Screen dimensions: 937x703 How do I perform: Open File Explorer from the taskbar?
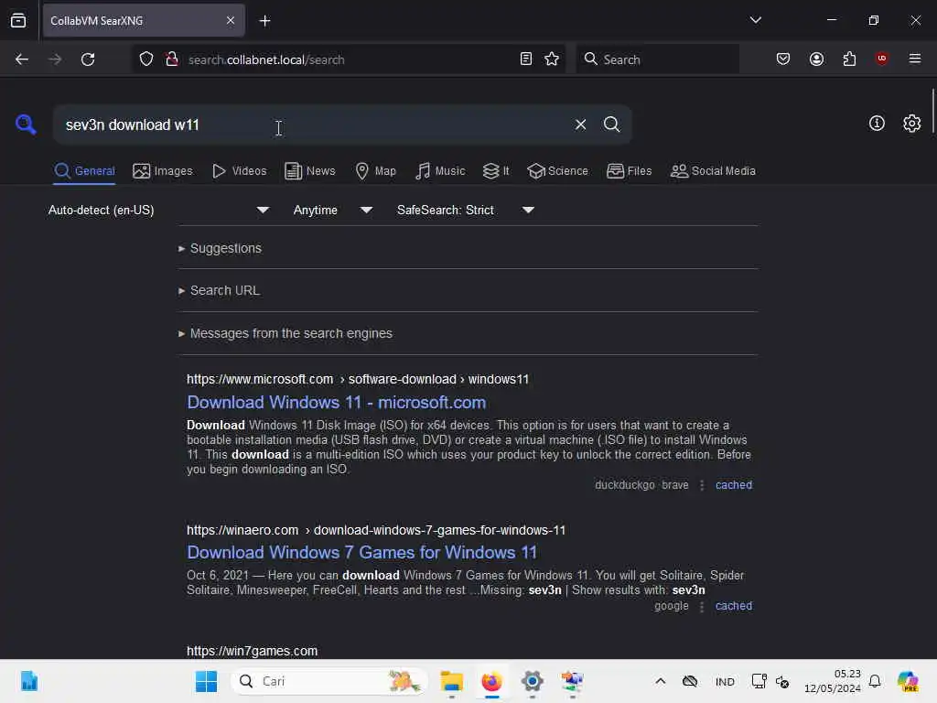[x=451, y=681]
